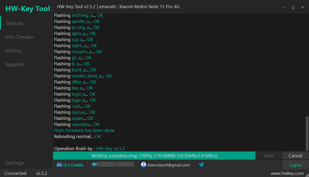Click the userdata.img writing progress bar
This screenshot has width=309, height=177.
(154, 156)
